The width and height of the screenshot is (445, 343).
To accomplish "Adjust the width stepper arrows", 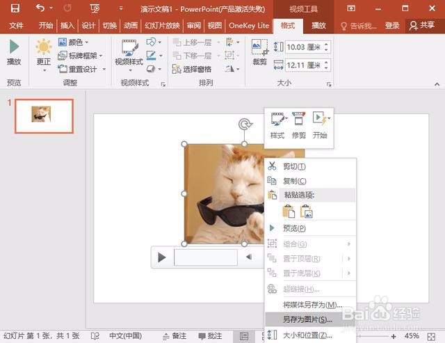I will click(326, 65).
